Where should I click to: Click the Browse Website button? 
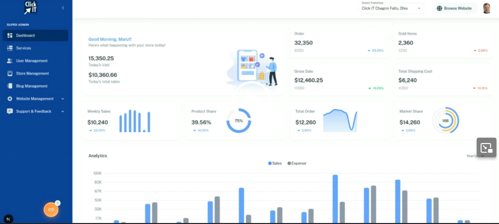coord(454,8)
